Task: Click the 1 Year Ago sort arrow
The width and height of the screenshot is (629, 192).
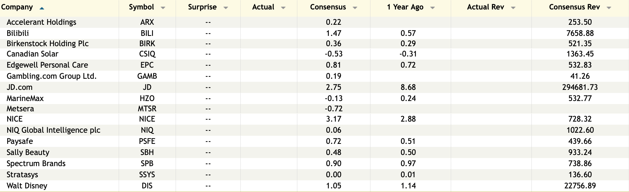Action: point(433,8)
